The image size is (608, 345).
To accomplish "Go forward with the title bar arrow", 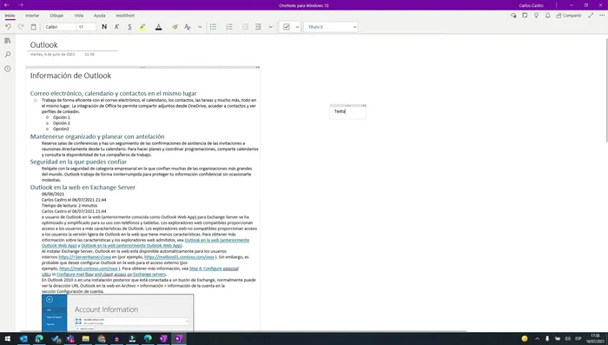I will click(x=21, y=5).
